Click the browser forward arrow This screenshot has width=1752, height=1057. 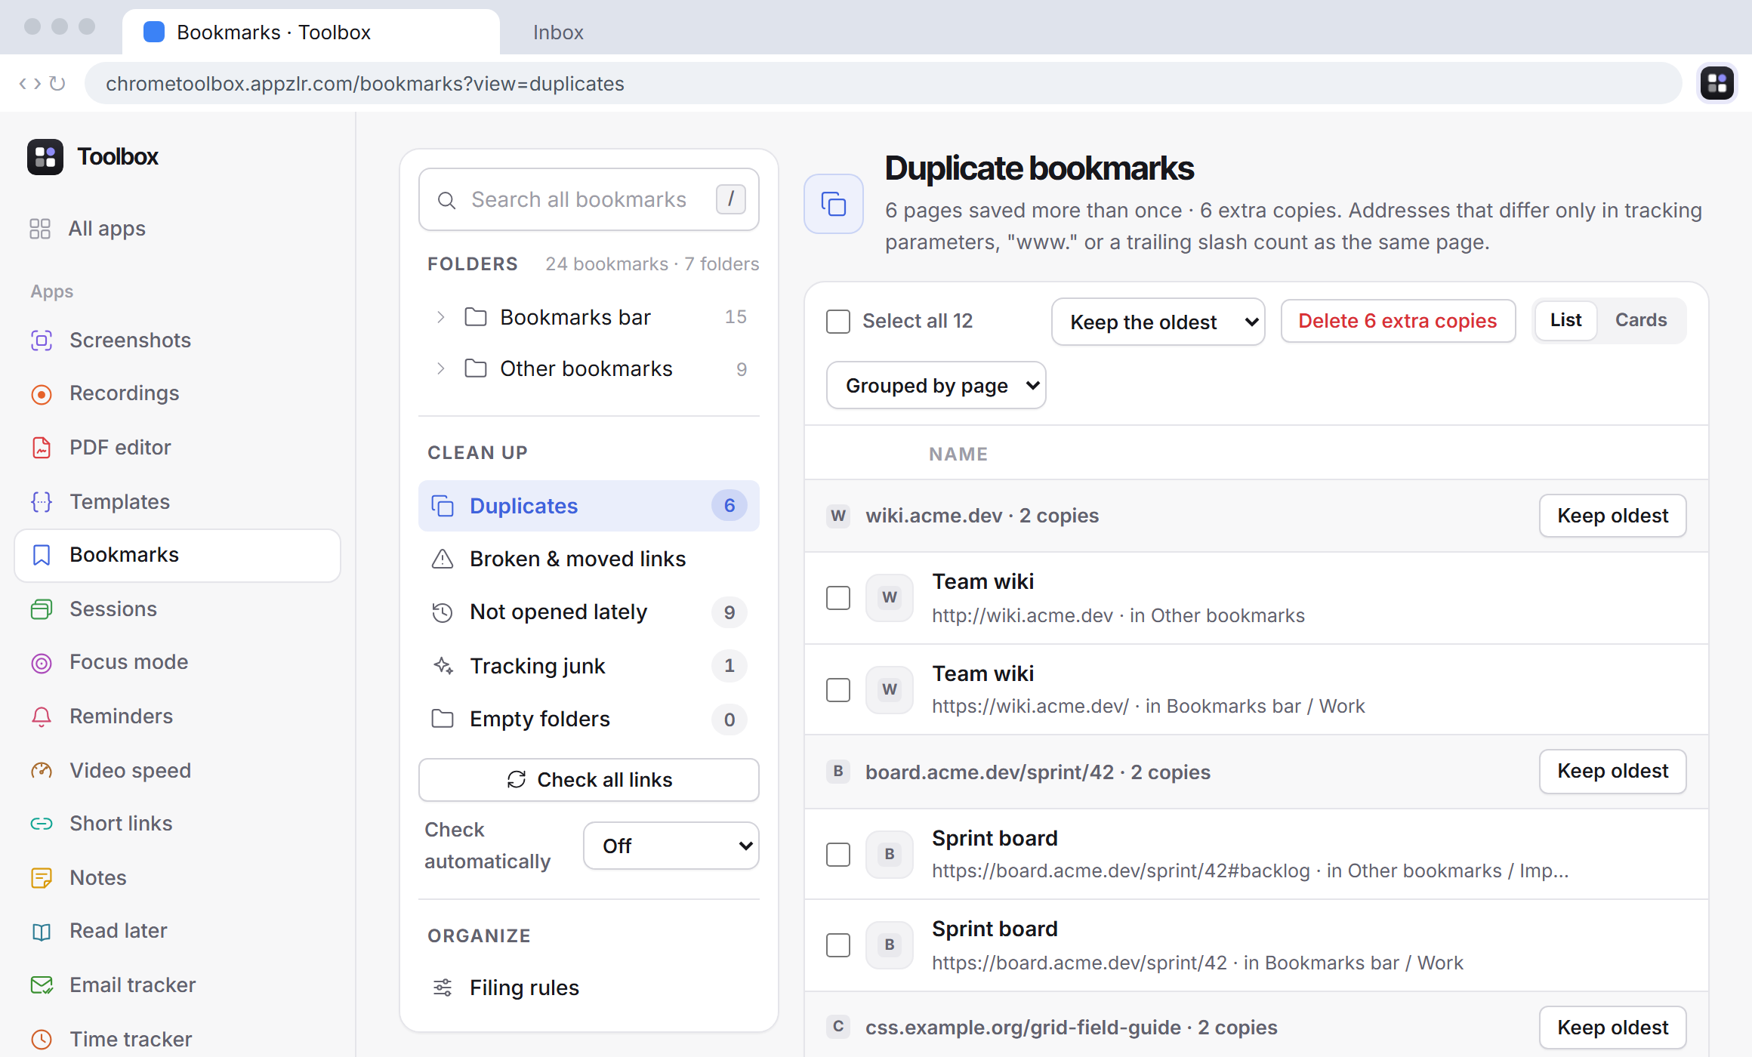click(37, 83)
